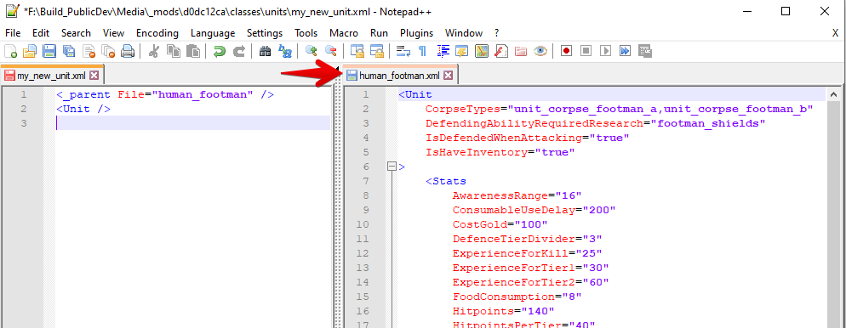Screen dimensions: 846x328
Task: Toggle Show All Characters pilcrow icon
Action: [422, 51]
